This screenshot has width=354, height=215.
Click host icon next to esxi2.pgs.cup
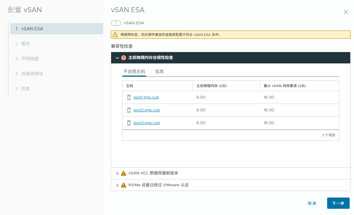click(129, 110)
